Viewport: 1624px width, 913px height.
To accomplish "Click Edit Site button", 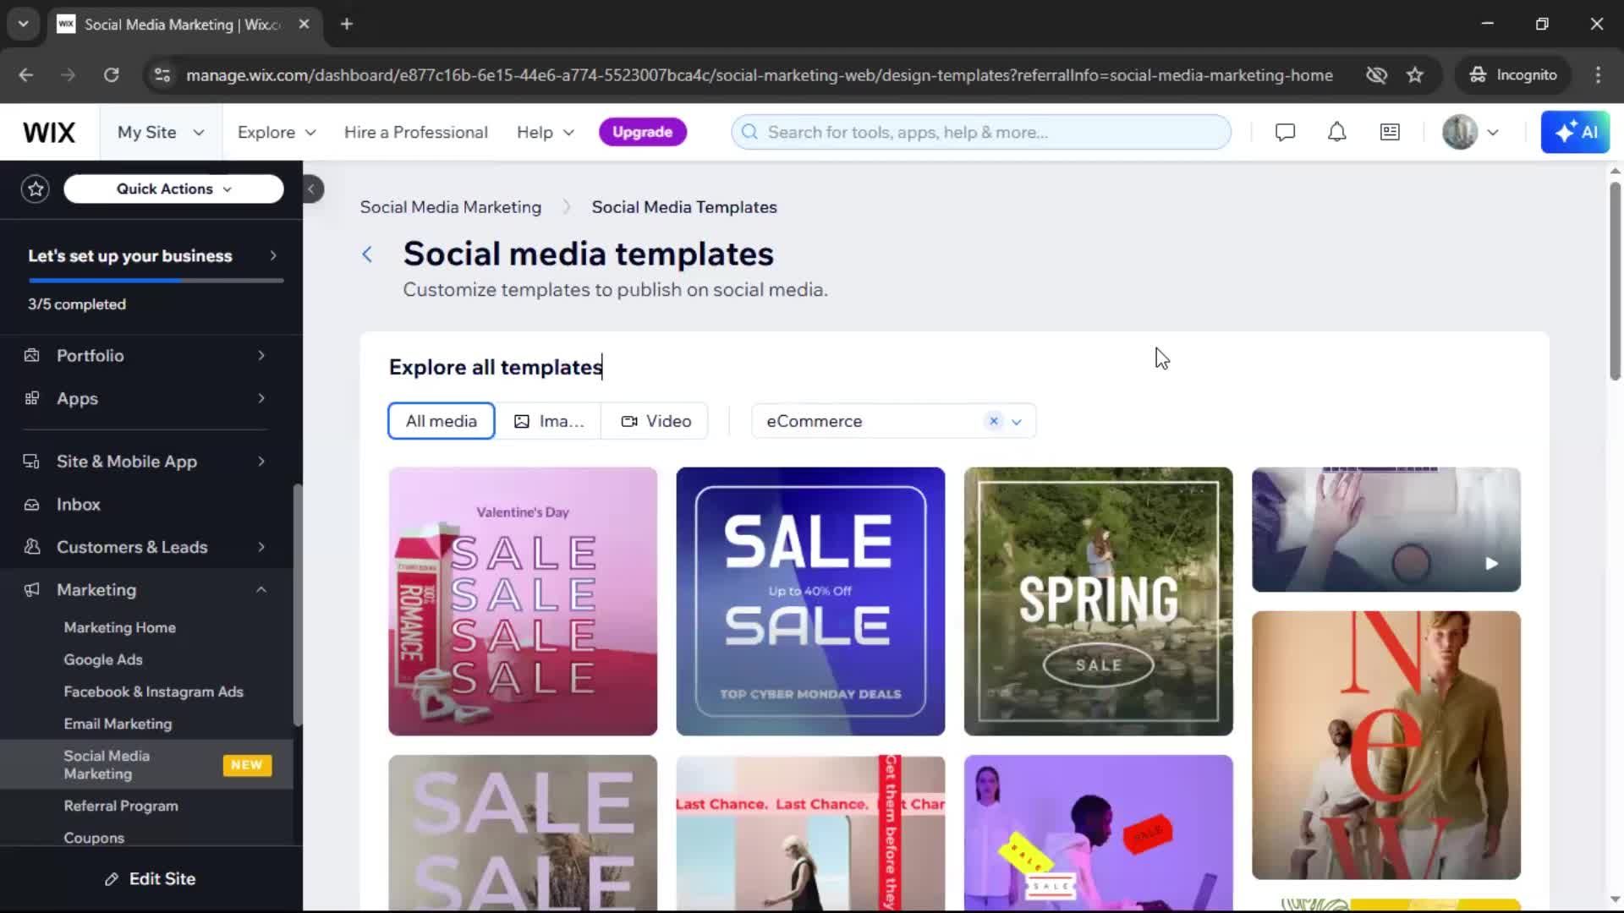I will click(151, 879).
